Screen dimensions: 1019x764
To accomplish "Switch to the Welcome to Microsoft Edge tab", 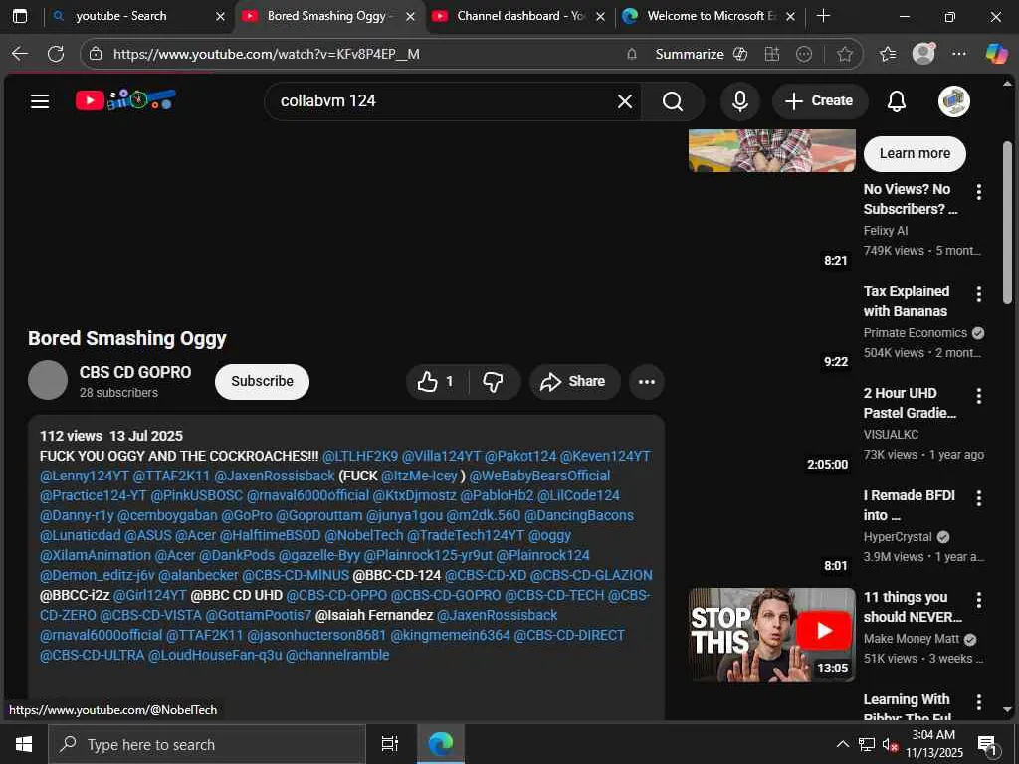I will [712, 16].
